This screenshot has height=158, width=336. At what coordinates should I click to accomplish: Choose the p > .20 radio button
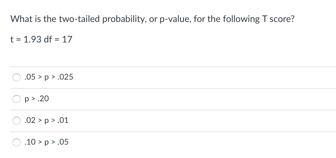point(17,99)
